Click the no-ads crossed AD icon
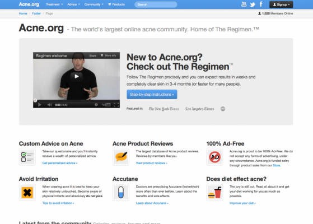 (214, 157)
